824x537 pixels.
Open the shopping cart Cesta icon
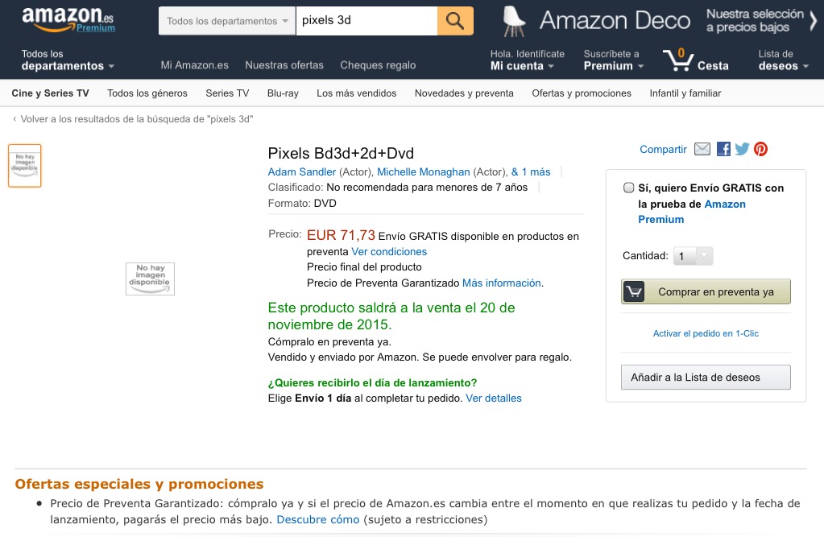[x=695, y=60]
